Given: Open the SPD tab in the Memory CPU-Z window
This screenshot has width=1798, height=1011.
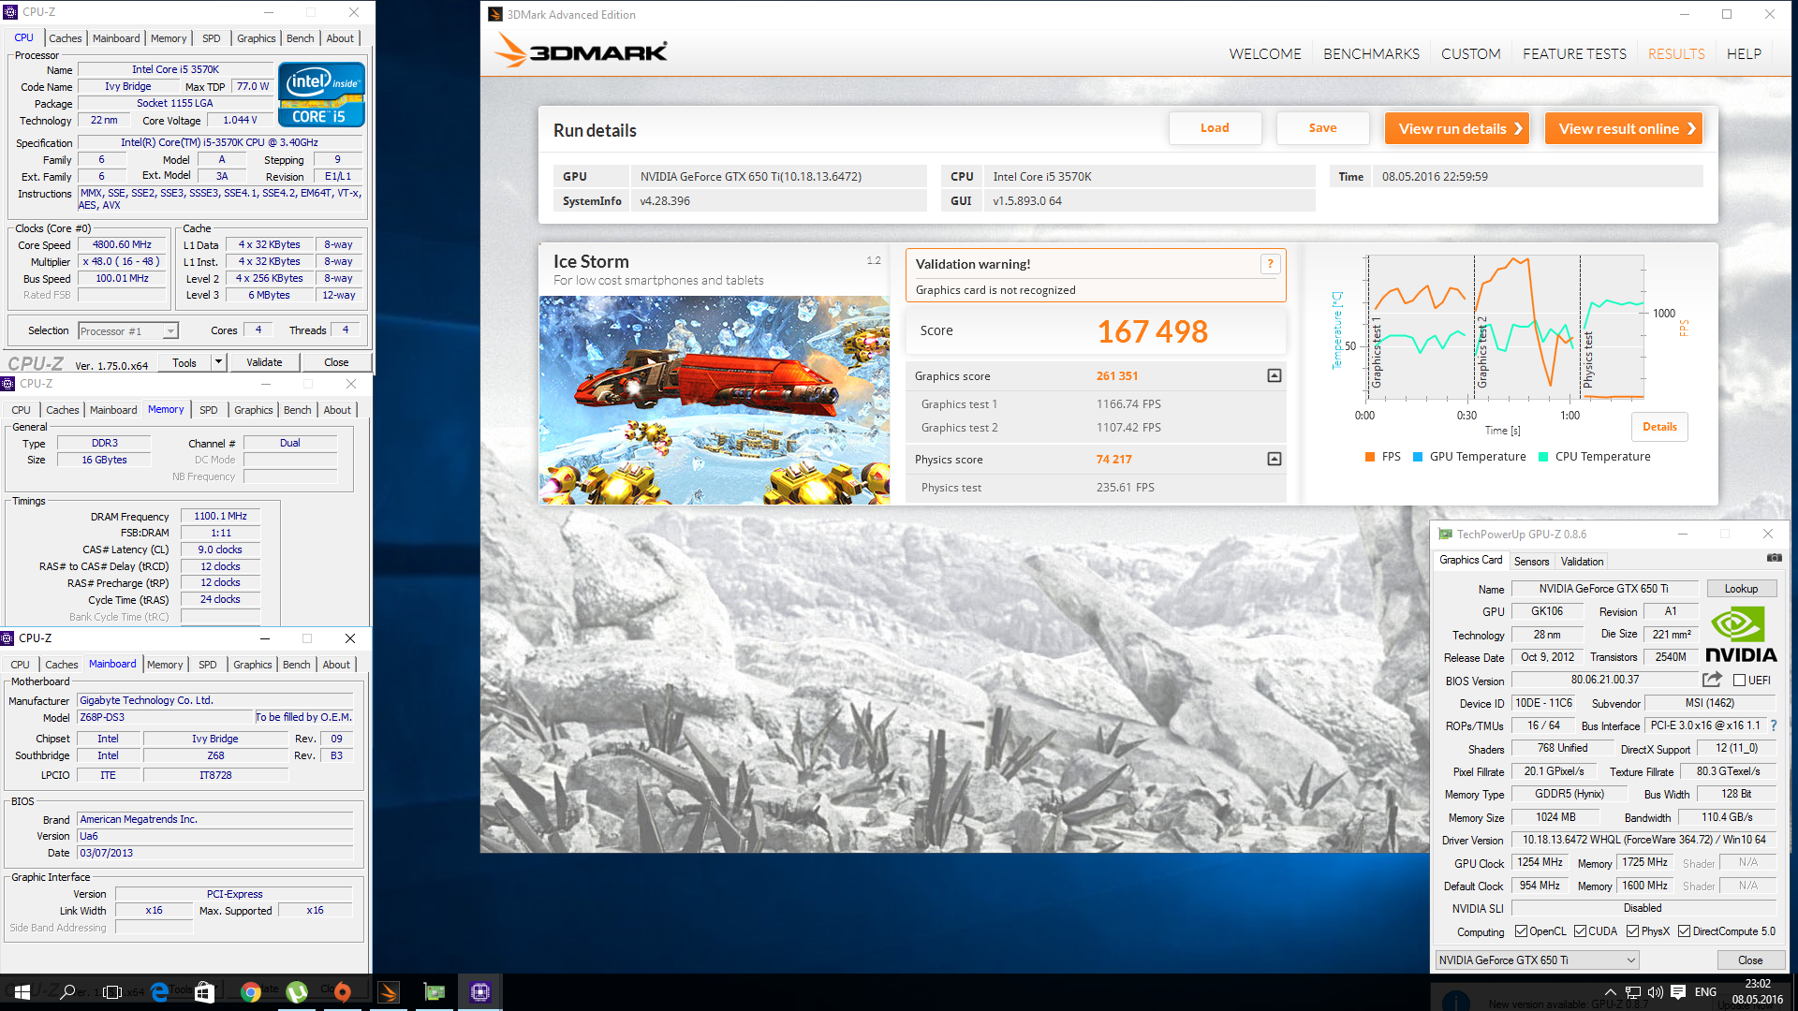Looking at the screenshot, I should [209, 410].
